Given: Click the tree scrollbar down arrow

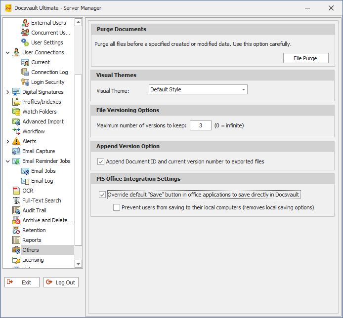Looking at the screenshot, I should point(78,264).
